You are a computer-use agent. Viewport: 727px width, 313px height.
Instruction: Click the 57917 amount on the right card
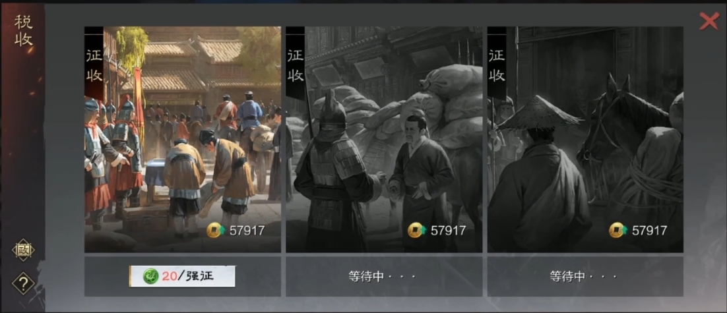pos(650,231)
